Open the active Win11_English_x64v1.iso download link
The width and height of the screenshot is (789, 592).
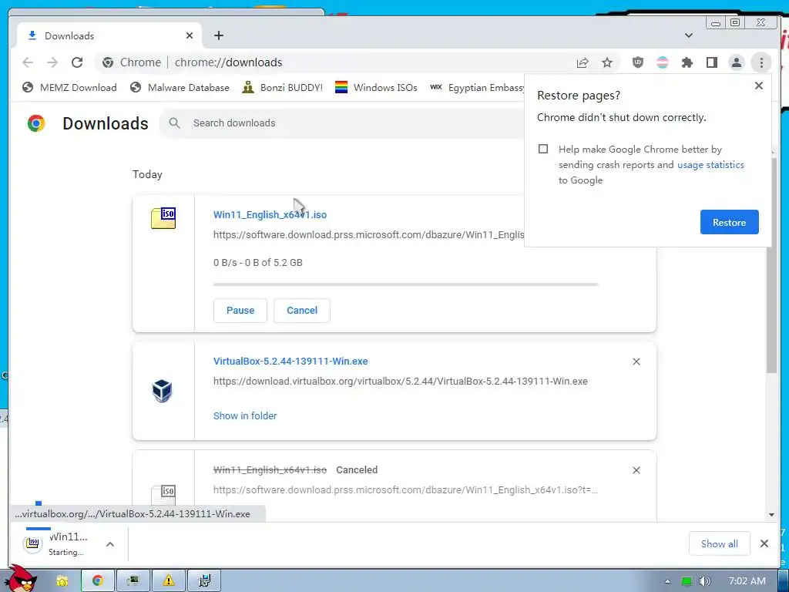tap(270, 215)
